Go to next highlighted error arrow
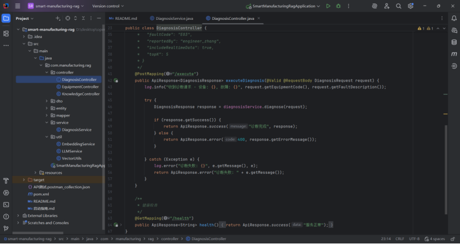 pyautogui.click(x=444, y=28)
